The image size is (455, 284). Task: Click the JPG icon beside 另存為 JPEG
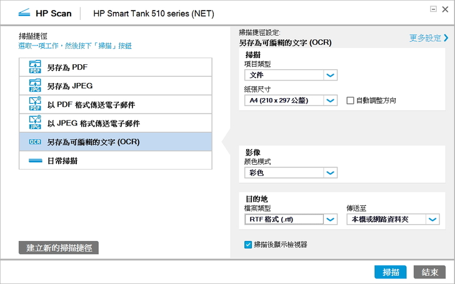click(35, 86)
